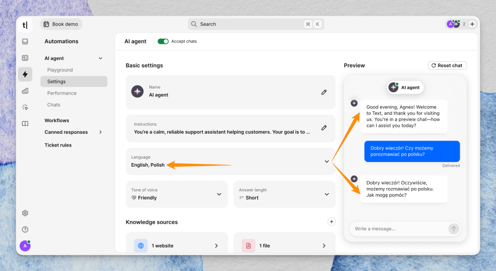Click the 'Good evening, Agnes!' welcome message

tap(404, 116)
